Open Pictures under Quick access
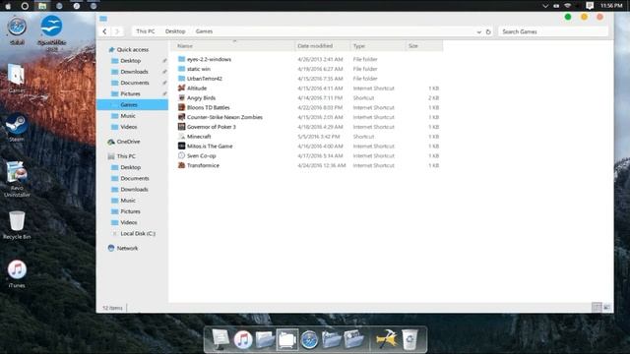Screen dimensions: 630x354 130,93
